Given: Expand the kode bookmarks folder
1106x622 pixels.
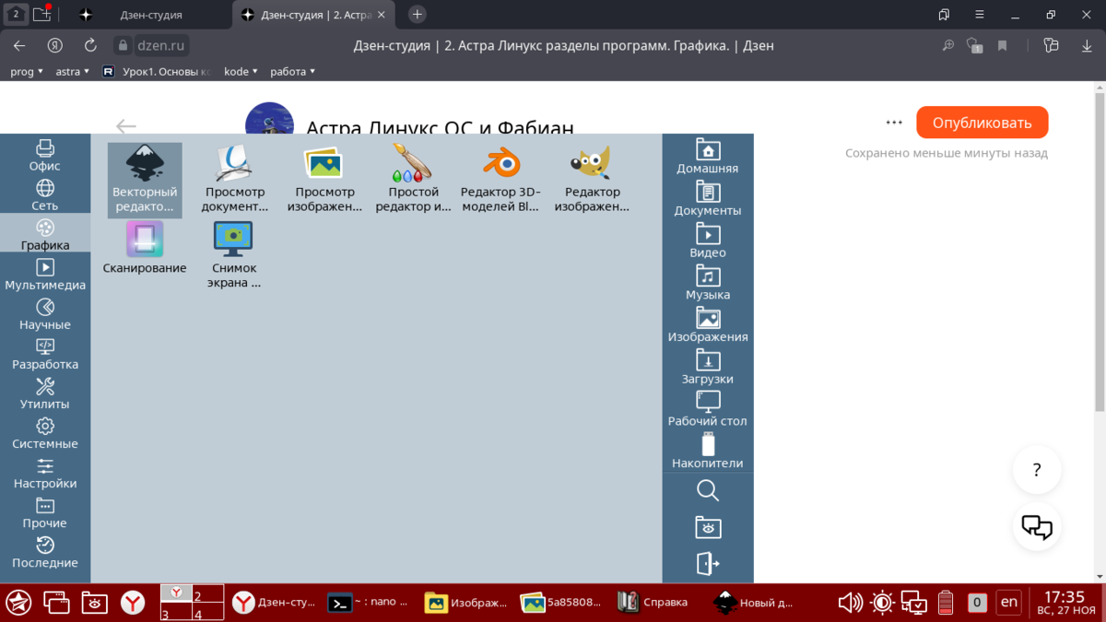Looking at the screenshot, I should [x=241, y=71].
